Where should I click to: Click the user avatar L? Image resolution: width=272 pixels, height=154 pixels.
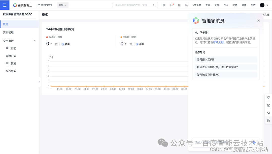262,5
